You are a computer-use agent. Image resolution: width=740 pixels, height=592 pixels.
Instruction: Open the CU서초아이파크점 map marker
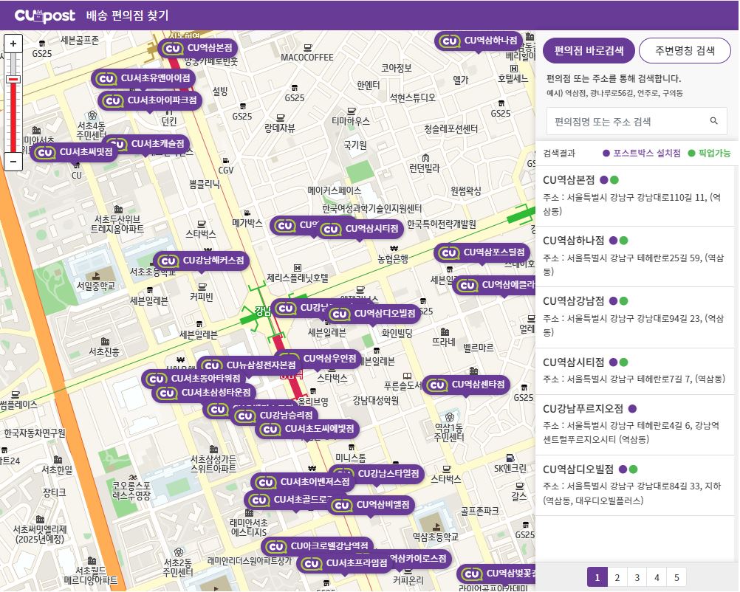pyautogui.click(x=150, y=100)
